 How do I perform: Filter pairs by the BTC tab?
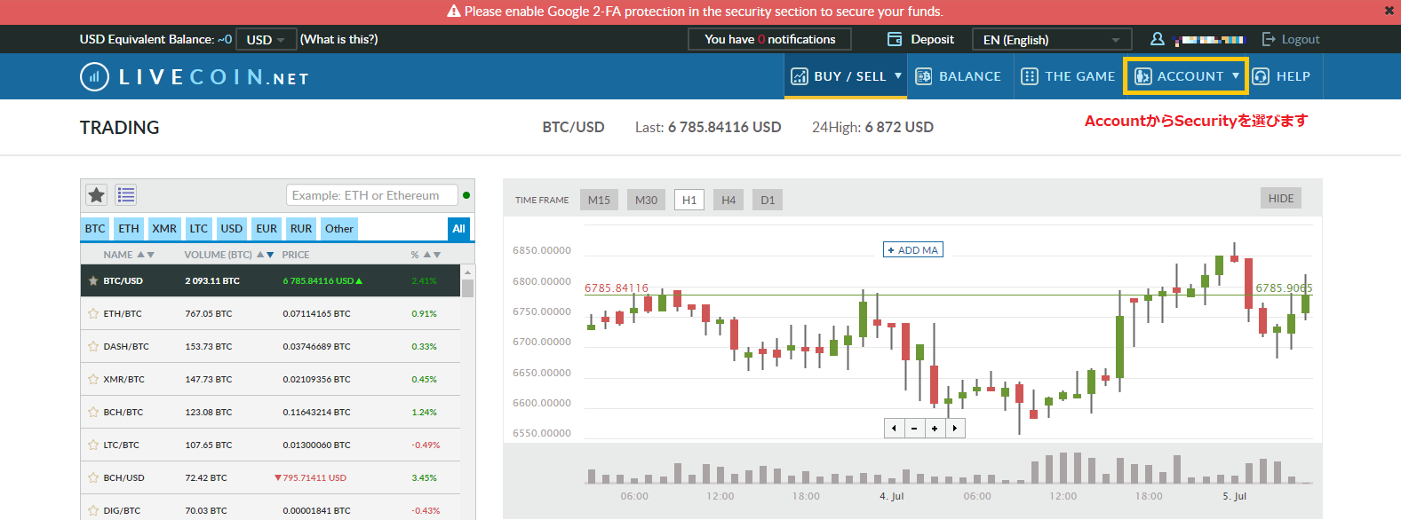pos(95,228)
